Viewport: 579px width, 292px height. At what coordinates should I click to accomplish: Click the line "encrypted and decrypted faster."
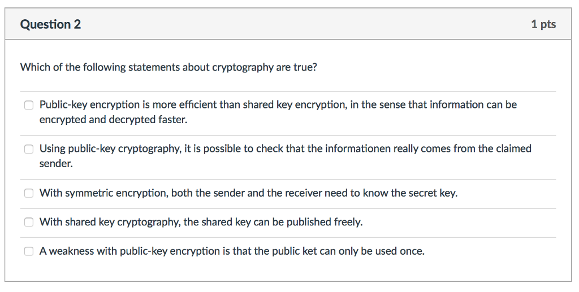pyautogui.click(x=113, y=120)
